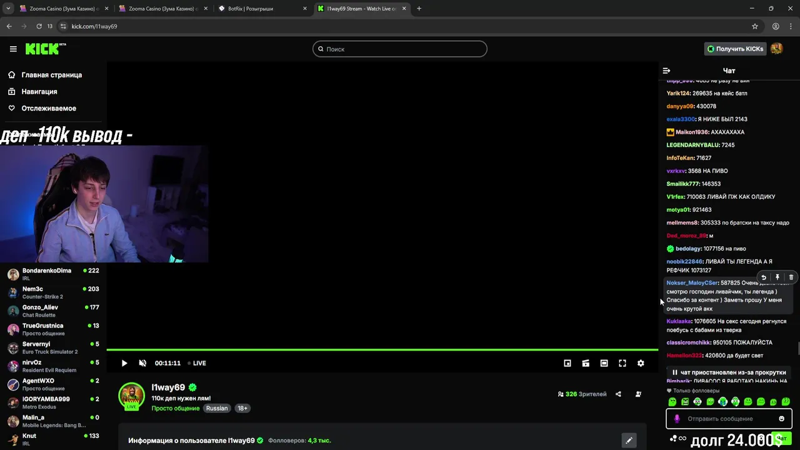Open the user profile avatar menu
The width and height of the screenshot is (800, 450).
coord(776,49)
